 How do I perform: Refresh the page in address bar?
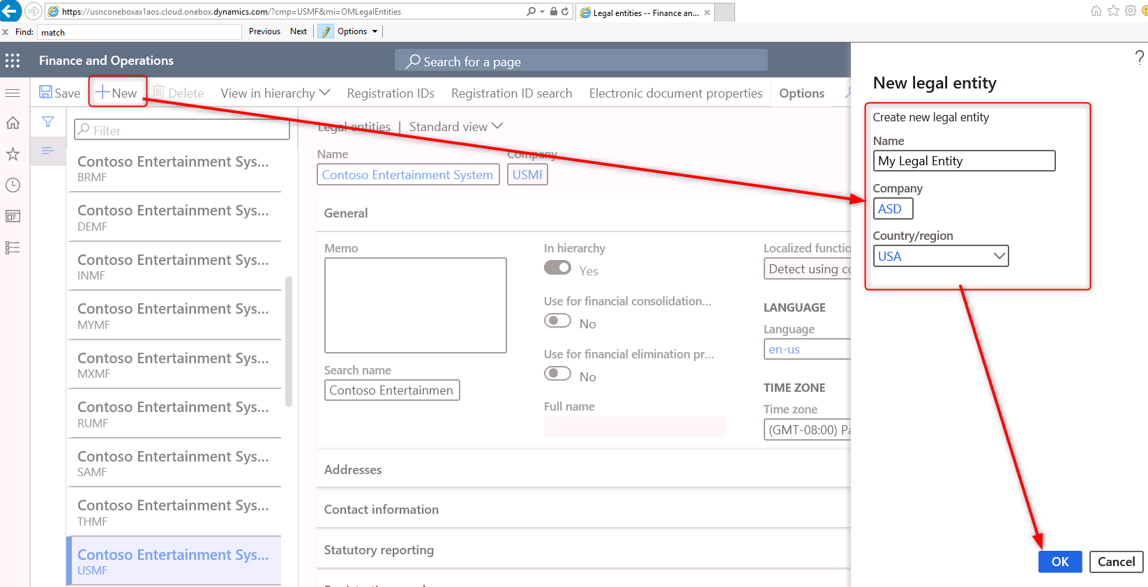point(565,11)
